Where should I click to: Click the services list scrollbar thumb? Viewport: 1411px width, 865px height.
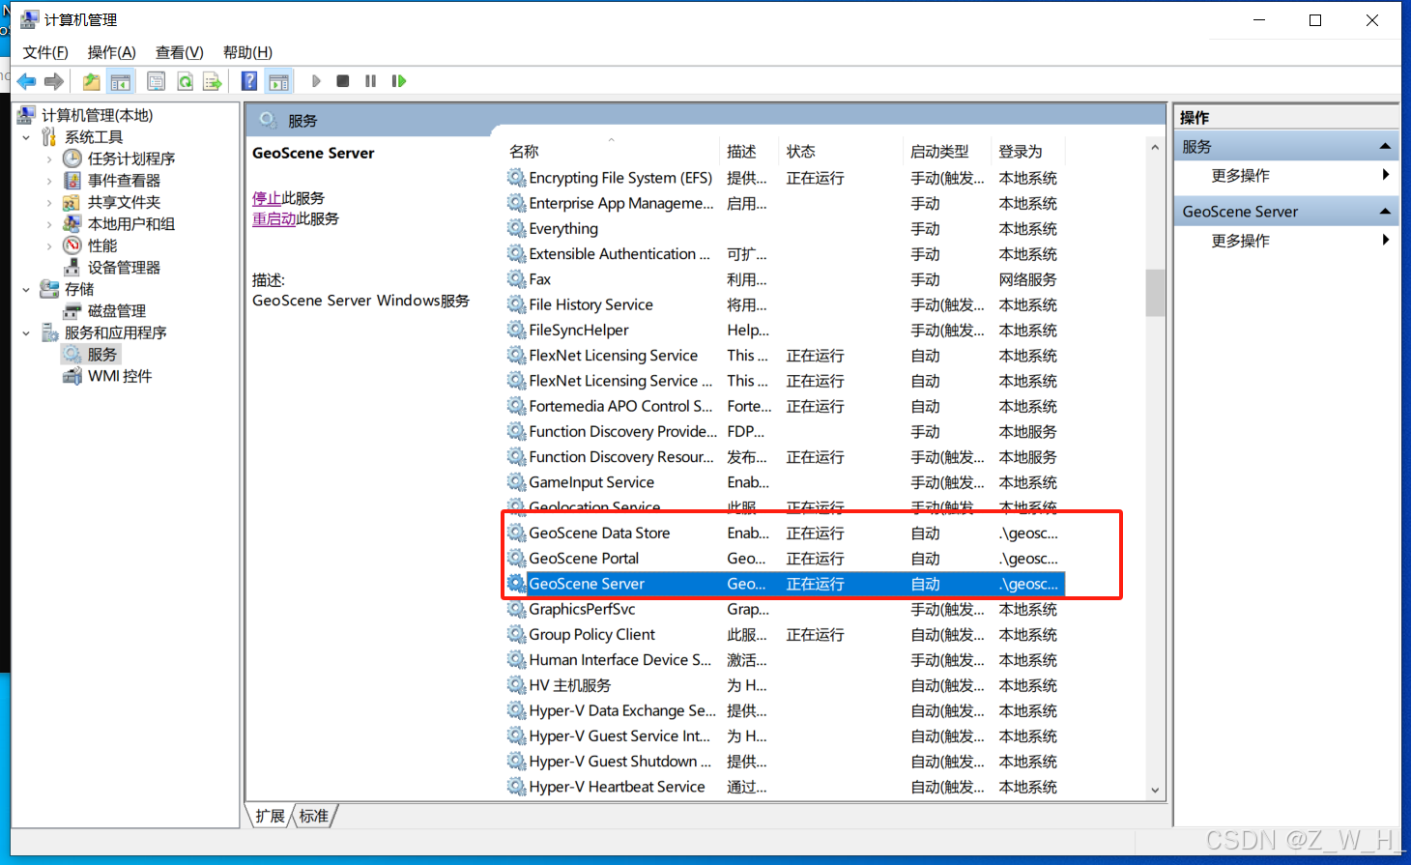[1155, 293]
